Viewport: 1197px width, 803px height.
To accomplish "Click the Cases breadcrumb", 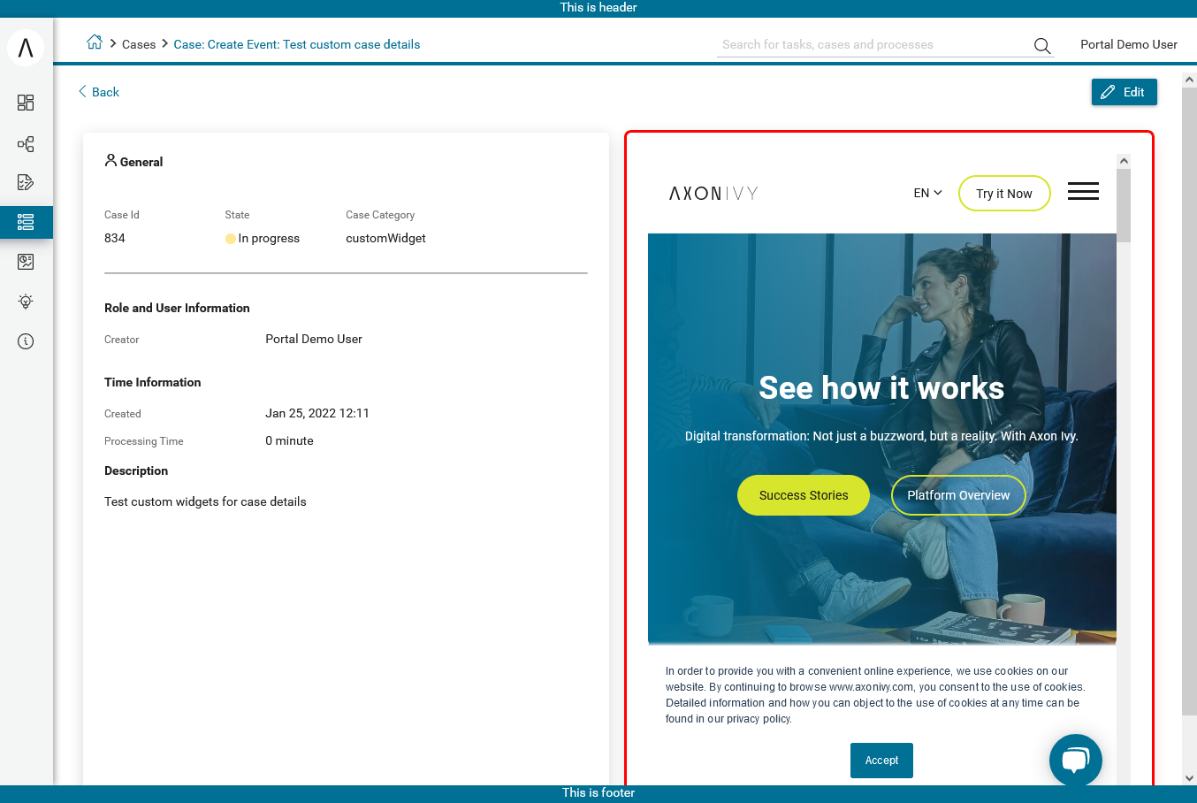I will click(x=139, y=44).
